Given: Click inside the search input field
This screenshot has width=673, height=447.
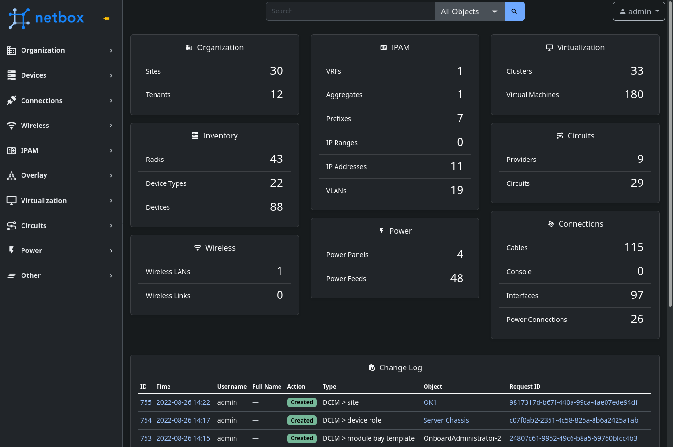Looking at the screenshot, I should point(349,11).
